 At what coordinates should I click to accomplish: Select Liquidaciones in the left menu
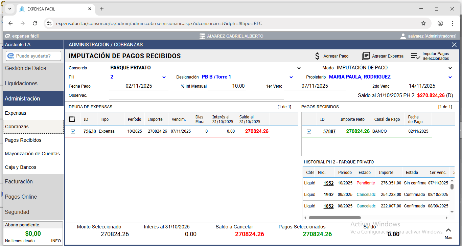(21, 84)
